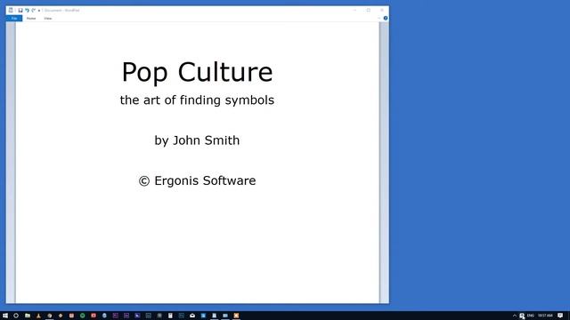
Task: Click the PopChar tray icon before ENG
Action: coord(522,316)
